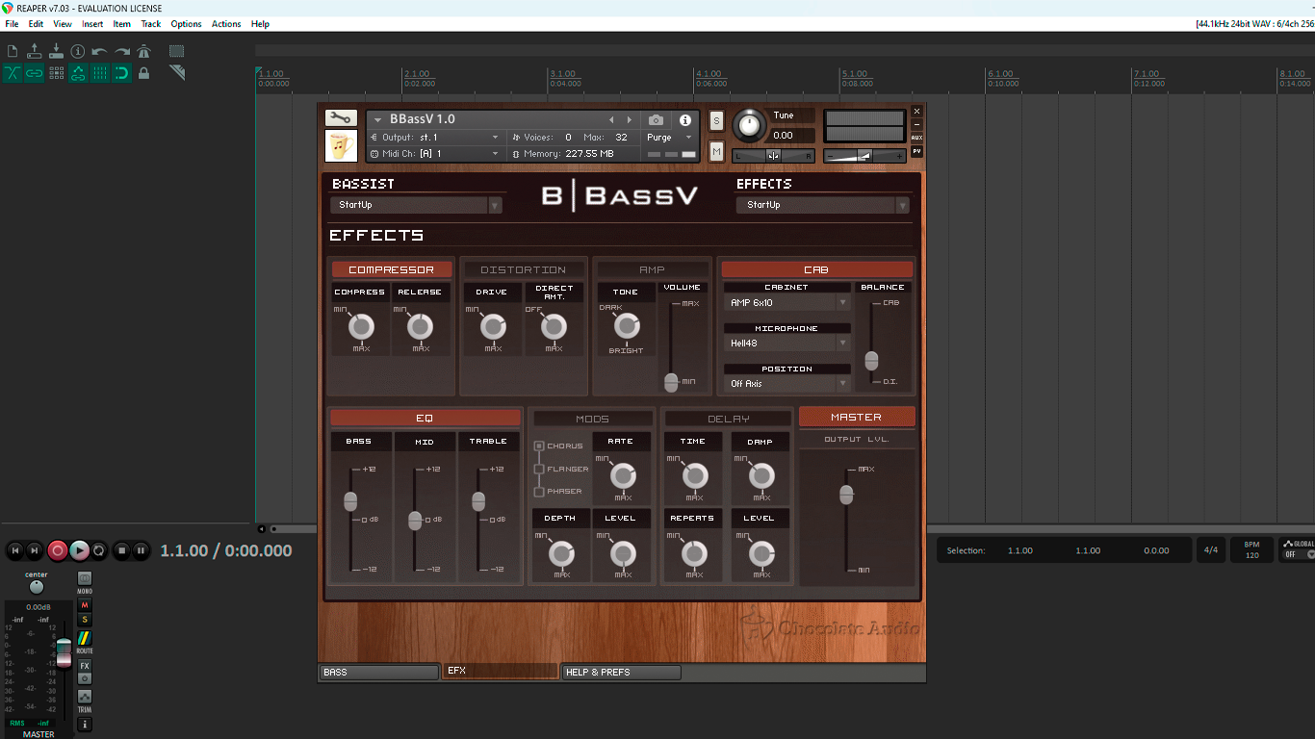Toggle the metronome icon
This screenshot has width=1315, height=739.
144,51
